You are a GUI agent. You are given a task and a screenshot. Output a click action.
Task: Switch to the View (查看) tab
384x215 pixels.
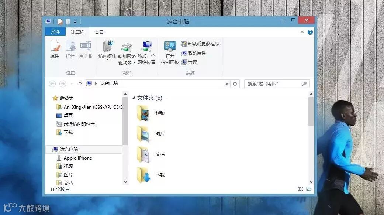point(99,32)
